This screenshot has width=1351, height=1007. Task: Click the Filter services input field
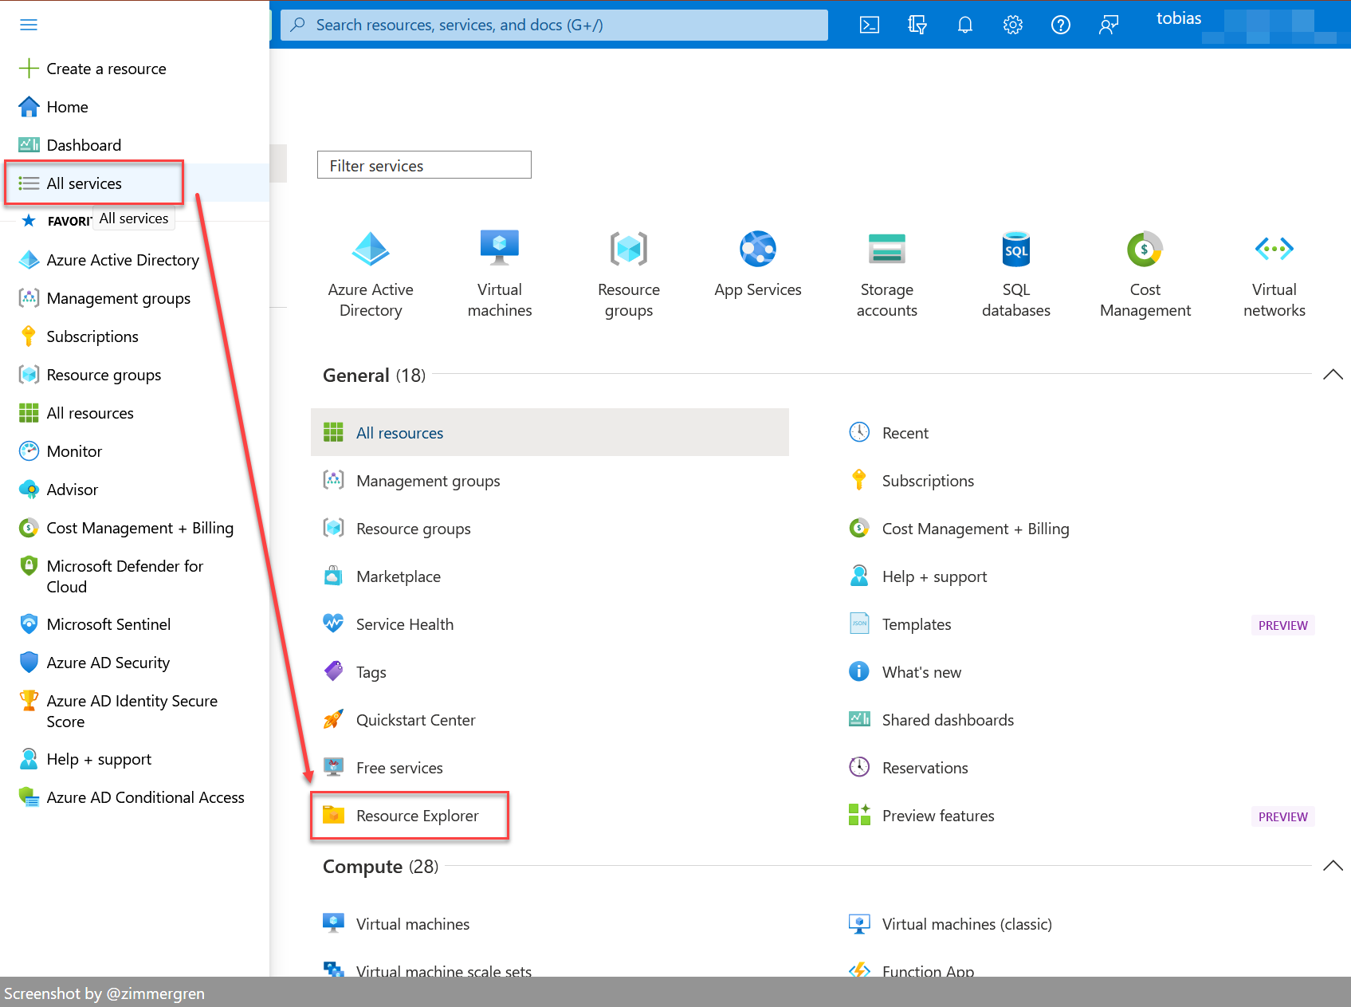coord(424,165)
